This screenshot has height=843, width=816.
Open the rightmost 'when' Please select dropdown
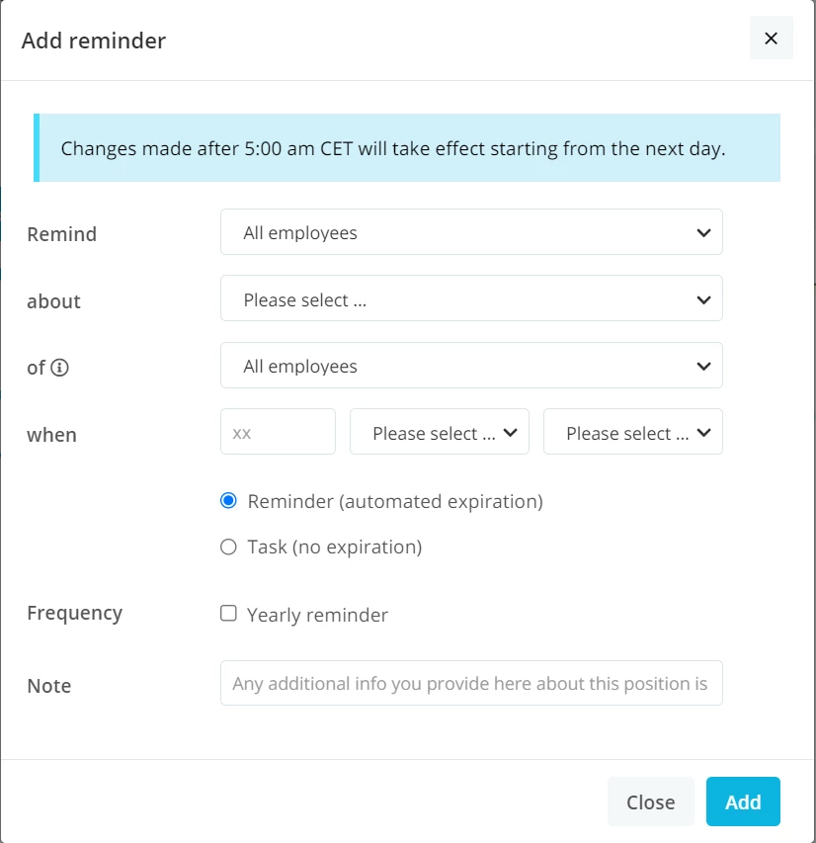tap(632, 432)
